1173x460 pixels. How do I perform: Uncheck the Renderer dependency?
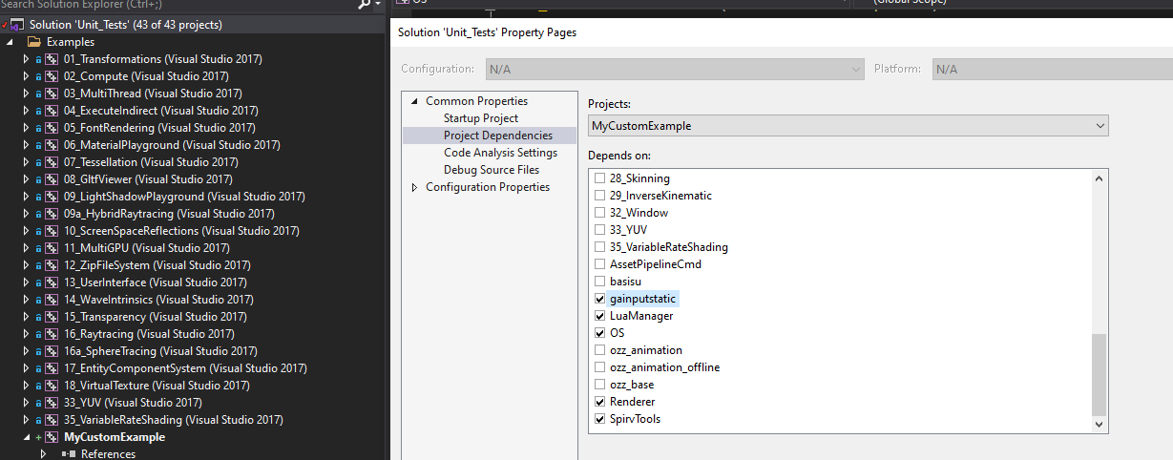pyautogui.click(x=600, y=402)
